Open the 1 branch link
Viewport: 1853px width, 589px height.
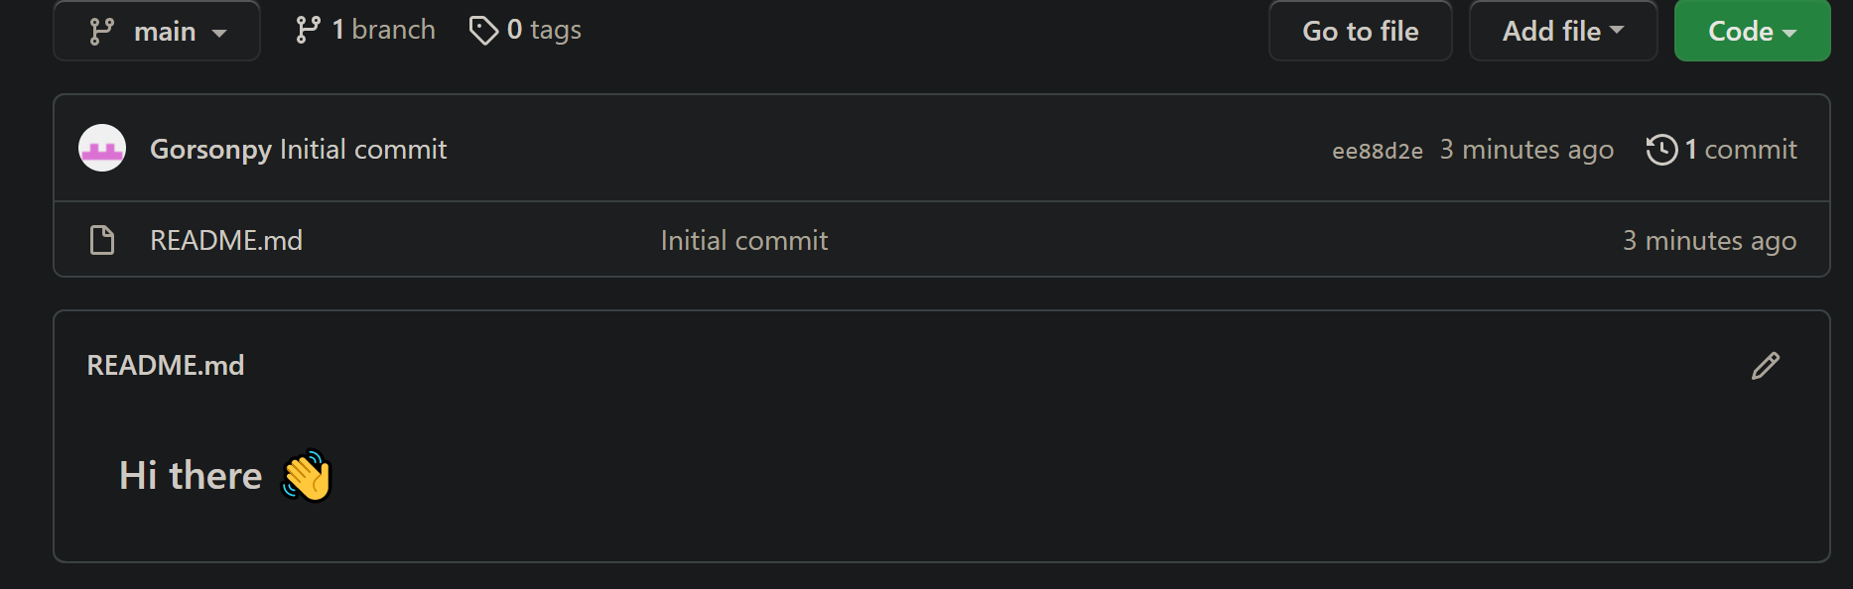pos(364,29)
